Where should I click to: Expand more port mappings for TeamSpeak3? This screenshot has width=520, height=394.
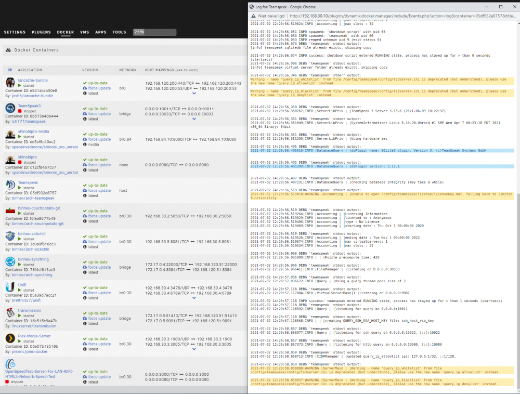pos(194,119)
